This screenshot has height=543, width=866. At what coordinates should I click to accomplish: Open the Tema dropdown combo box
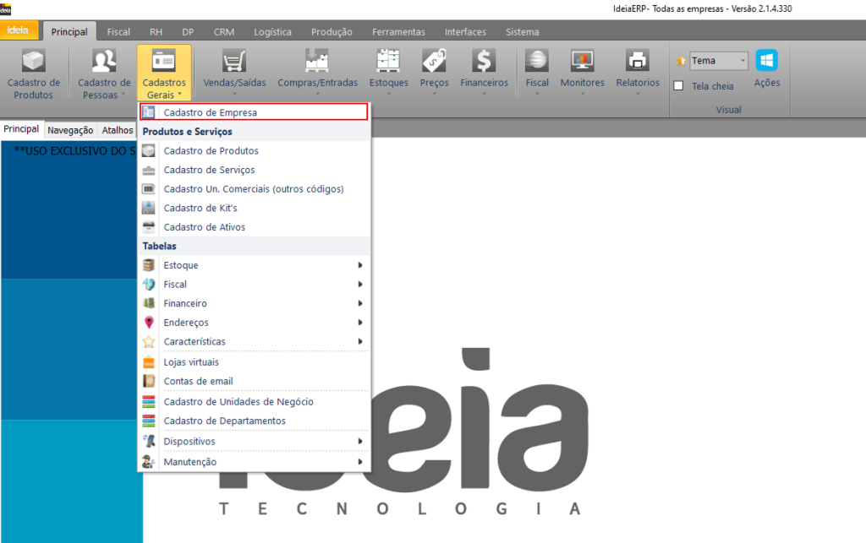point(718,61)
